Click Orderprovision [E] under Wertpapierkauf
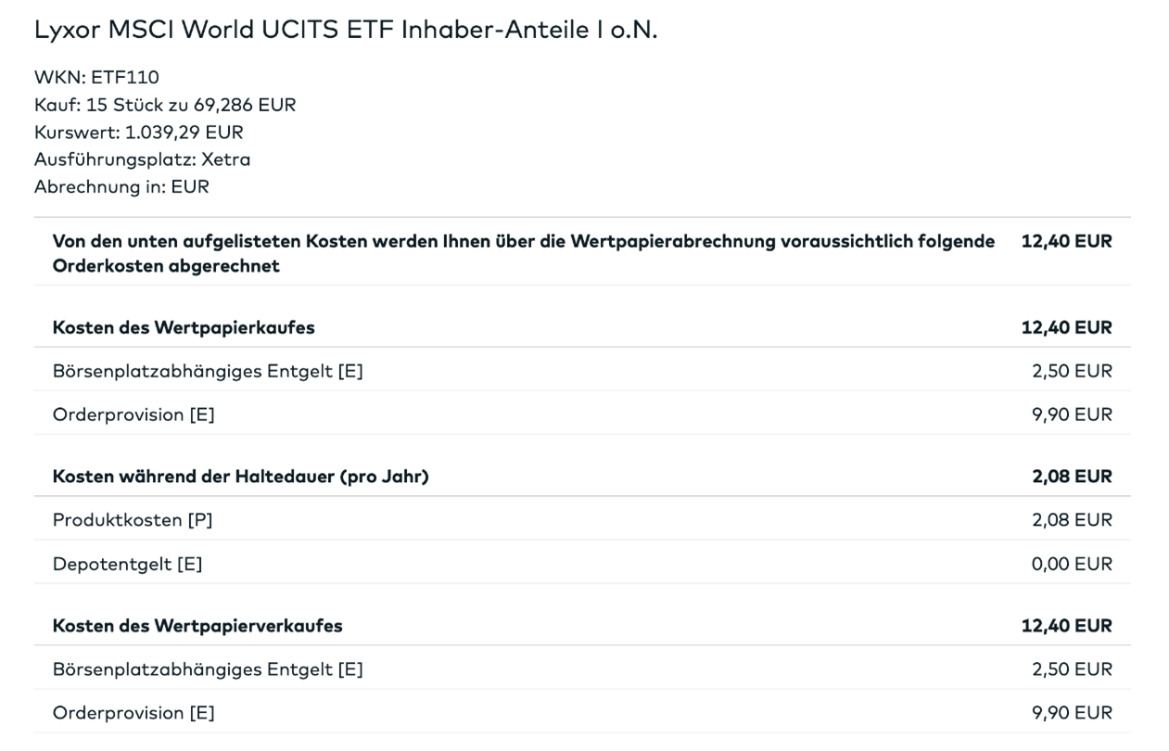1169x751 pixels. pos(133,414)
